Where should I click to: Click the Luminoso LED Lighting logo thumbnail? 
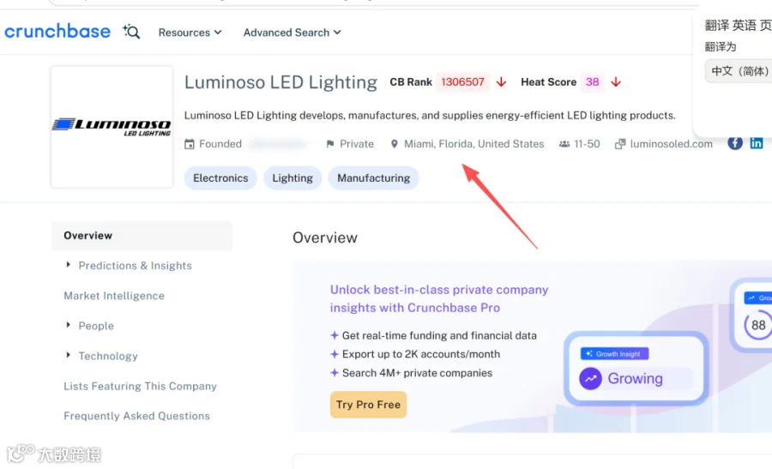pyautogui.click(x=112, y=127)
